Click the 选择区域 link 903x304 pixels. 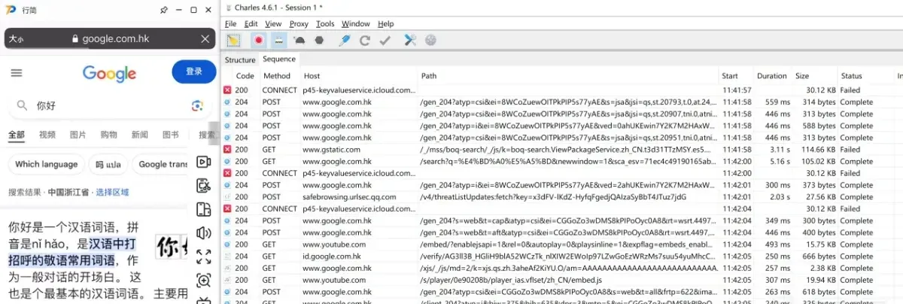112,193
